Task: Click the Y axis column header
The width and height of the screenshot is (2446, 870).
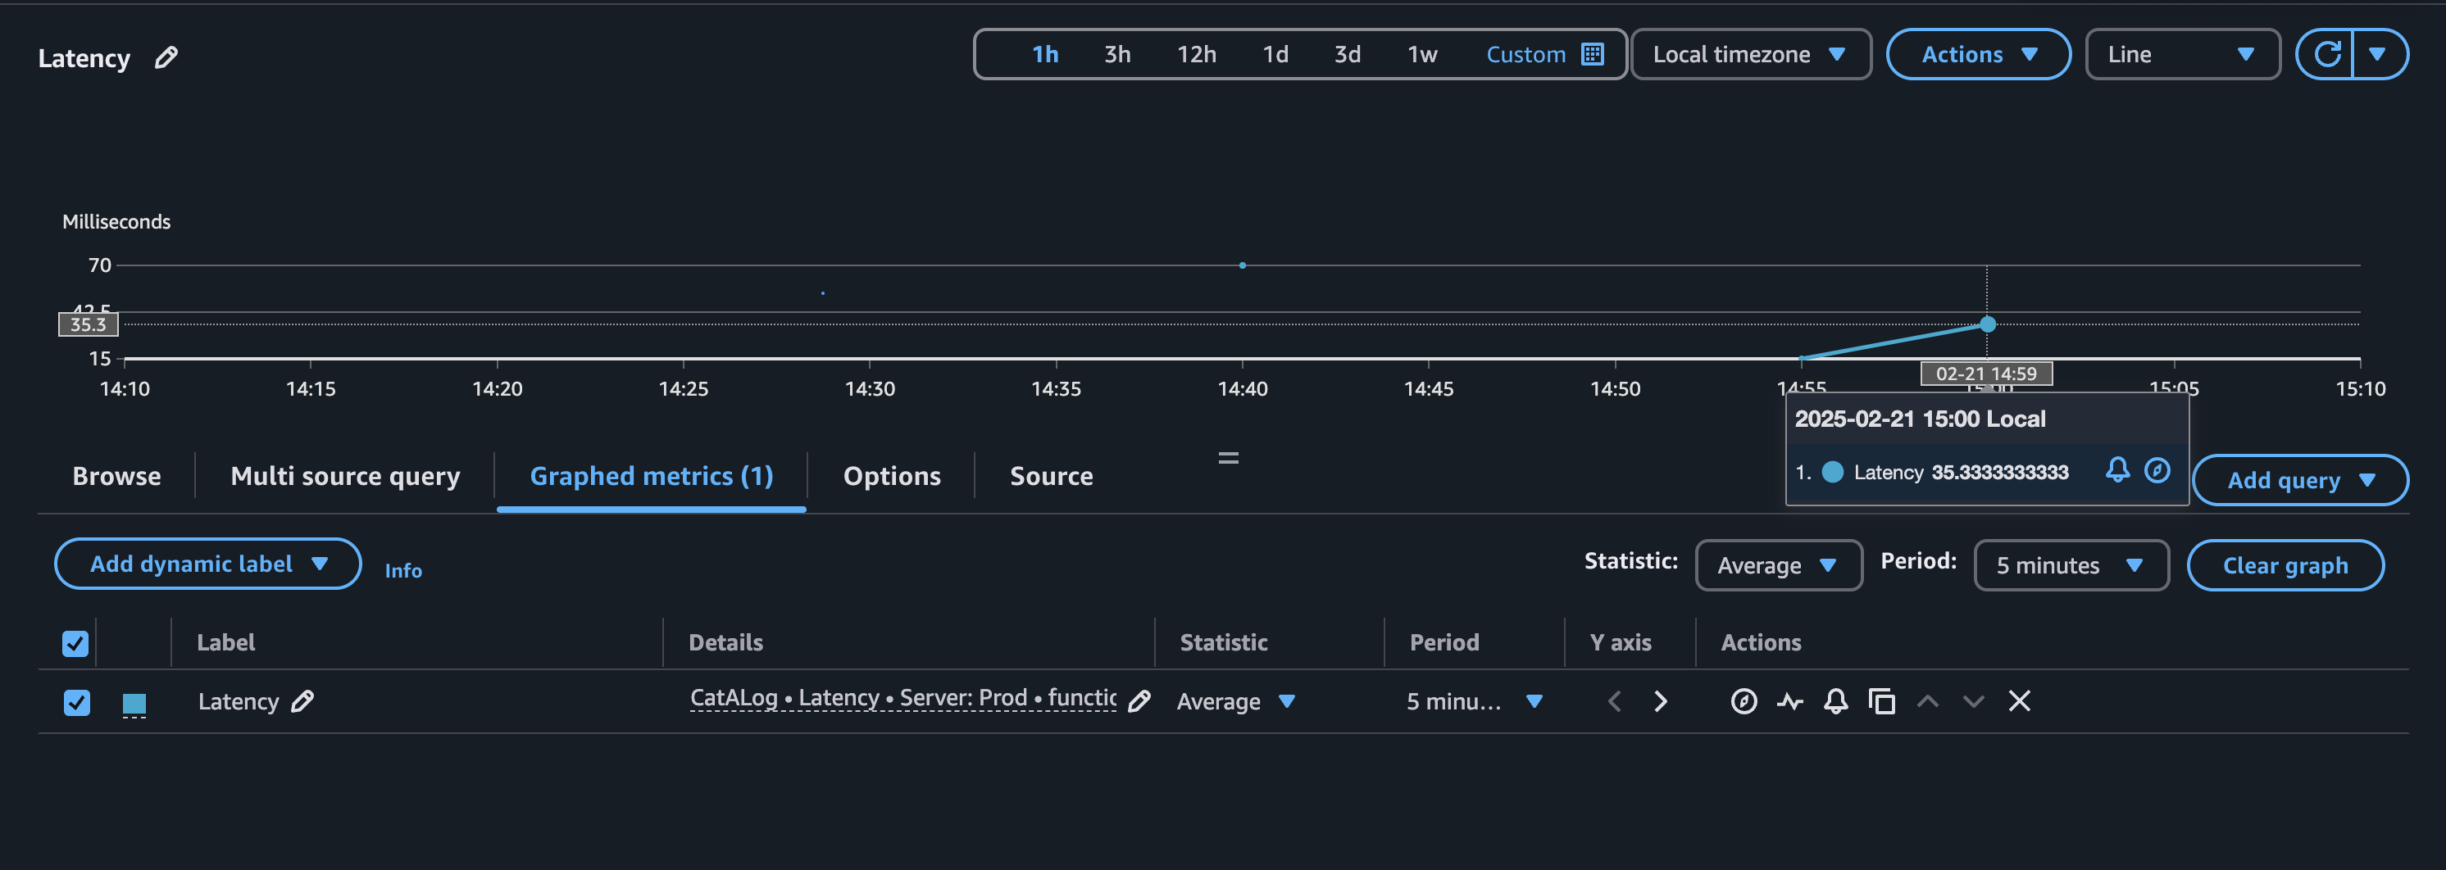Action: click(1621, 642)
